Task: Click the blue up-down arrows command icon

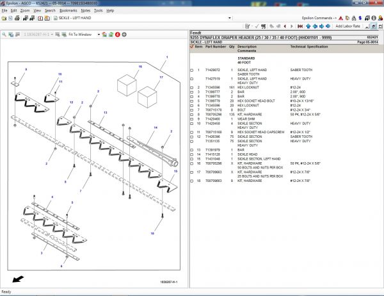Action: click(360, 18)
